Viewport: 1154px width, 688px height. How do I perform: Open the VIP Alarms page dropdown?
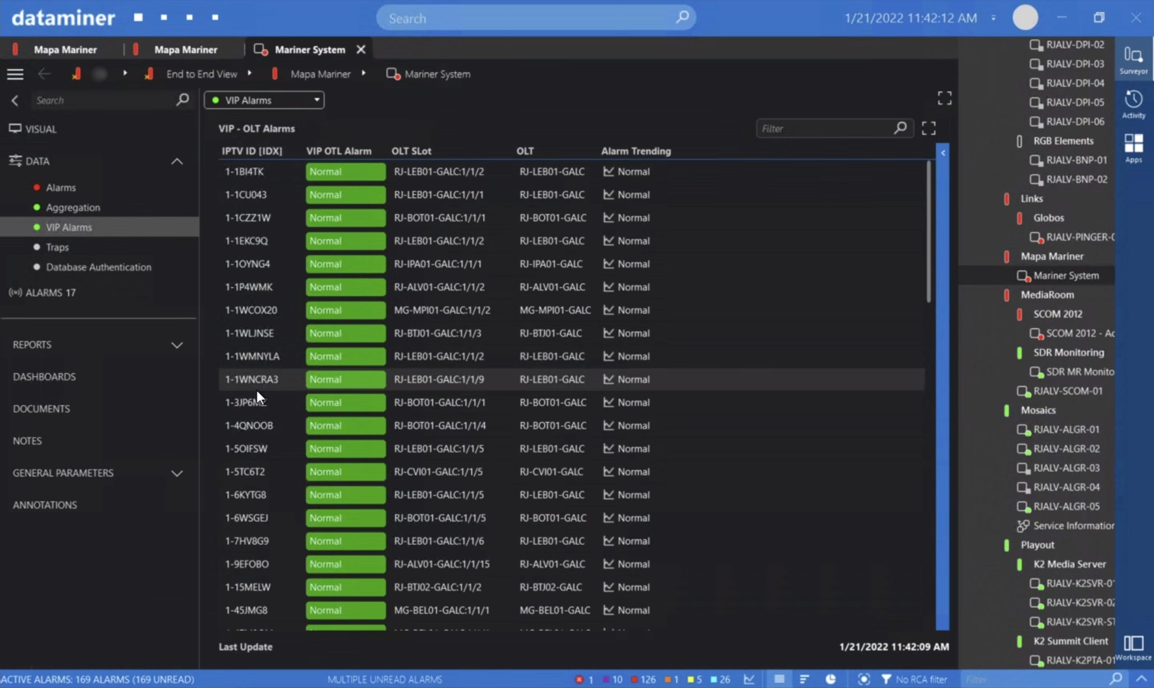click(264, 100)
